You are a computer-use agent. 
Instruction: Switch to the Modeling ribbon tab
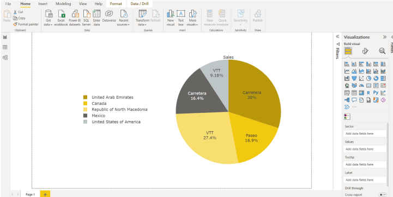point(63,4)
